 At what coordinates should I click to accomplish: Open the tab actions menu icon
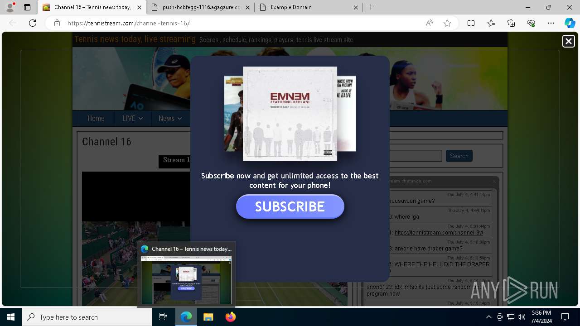coord(27,7)
